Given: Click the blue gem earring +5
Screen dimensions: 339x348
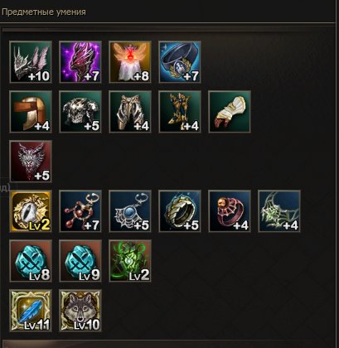Looking at the screenshot, I should coord(130,211).
